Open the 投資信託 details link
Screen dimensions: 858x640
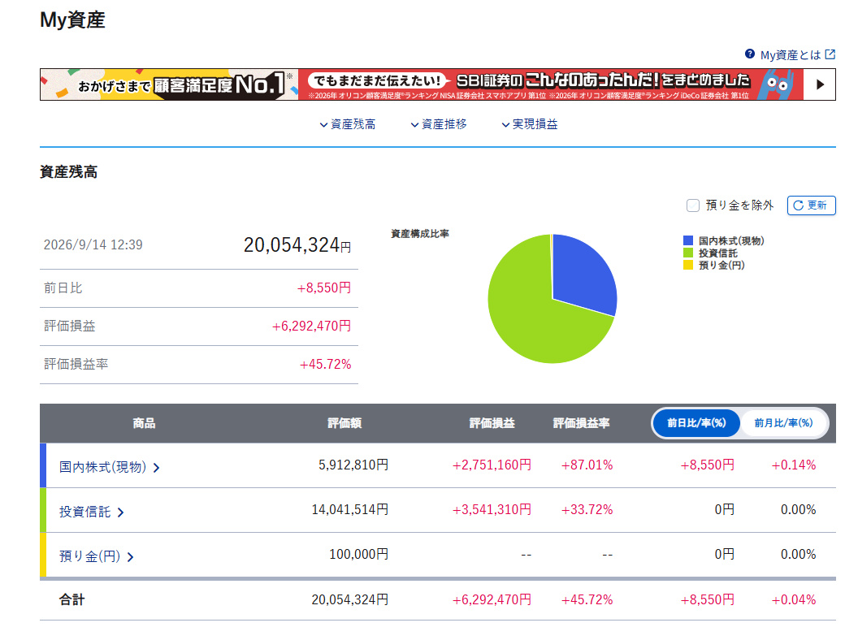pyautogui.click(x=84, y=512)
